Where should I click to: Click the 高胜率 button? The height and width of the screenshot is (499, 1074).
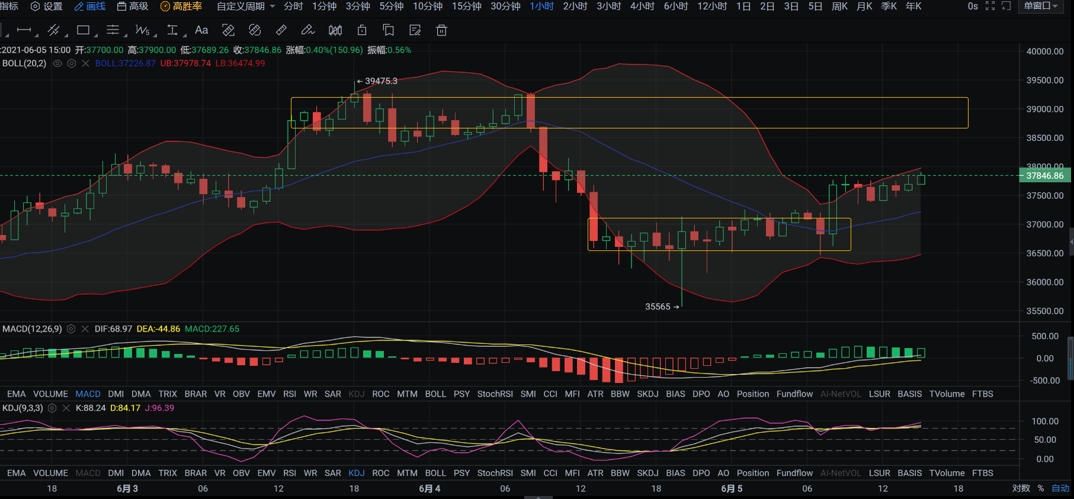pyautogui.click(x=181, y=6)
